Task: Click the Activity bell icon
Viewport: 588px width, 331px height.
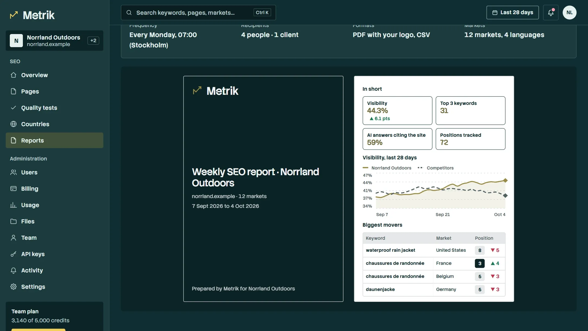Action: (x=13, y=270)
